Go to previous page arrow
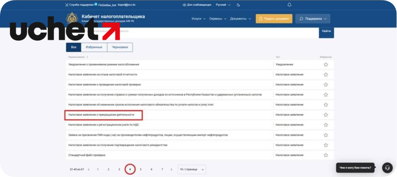397x177 pixels. tap(88, 169)
